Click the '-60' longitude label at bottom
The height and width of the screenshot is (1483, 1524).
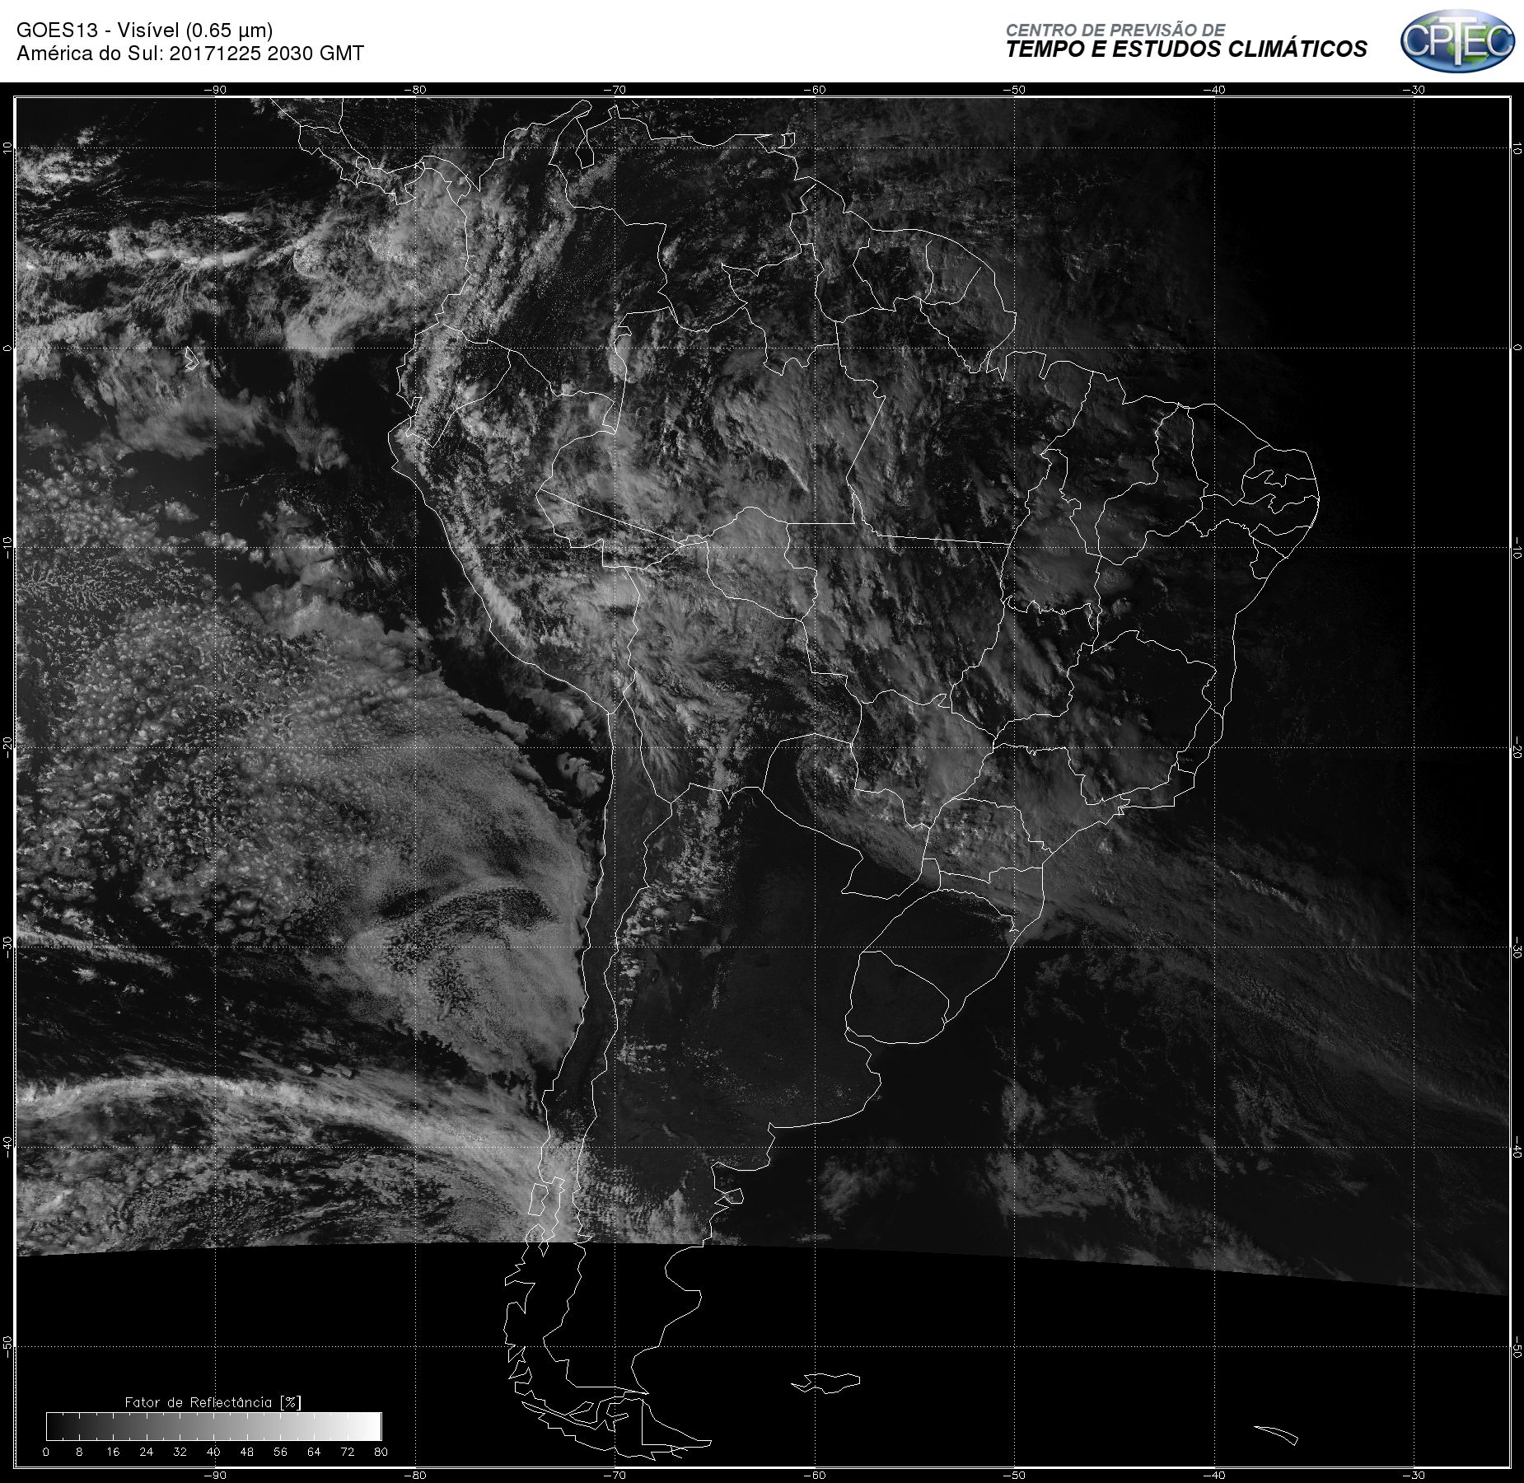click(815, 1475)
